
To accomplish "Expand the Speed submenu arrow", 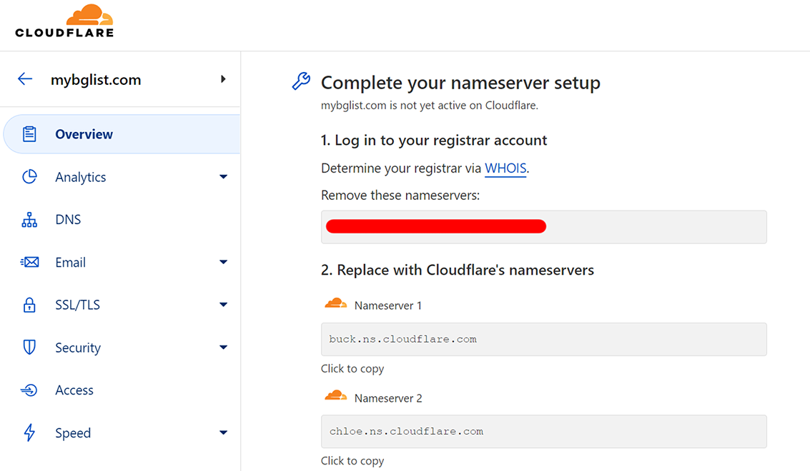I will tap(223, 433).
